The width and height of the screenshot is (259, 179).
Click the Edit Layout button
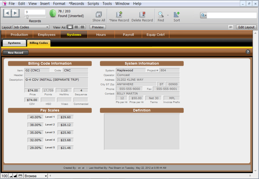(x=246, y=27)
